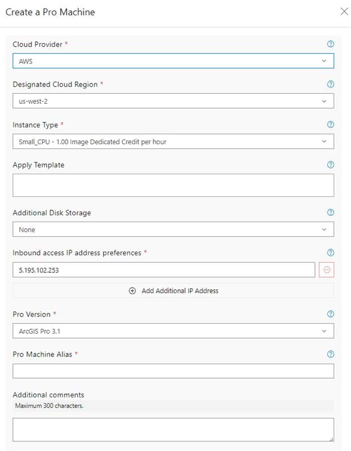Click the Pro Version help icon
This screenshot has width=351, height=451.
331,314
